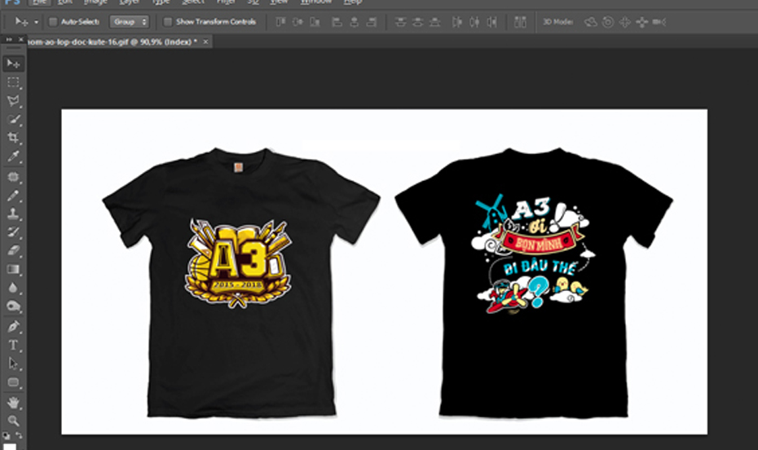Select the Polygonal Lasso tool
The height and width of the screenshot is (450, 758).
(14, 101)
